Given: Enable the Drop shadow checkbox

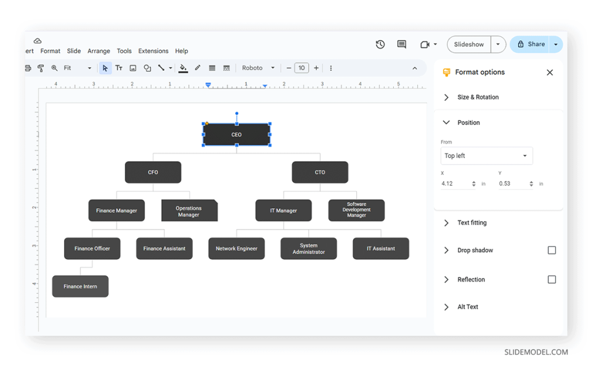Looking at the screenshot, I should click(552, 250).
